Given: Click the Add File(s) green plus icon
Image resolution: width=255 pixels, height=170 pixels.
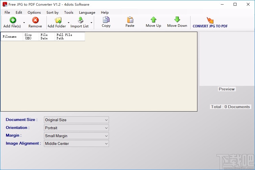Looking at the screenshot, I should pyautogui.click(x=13, y=20).
